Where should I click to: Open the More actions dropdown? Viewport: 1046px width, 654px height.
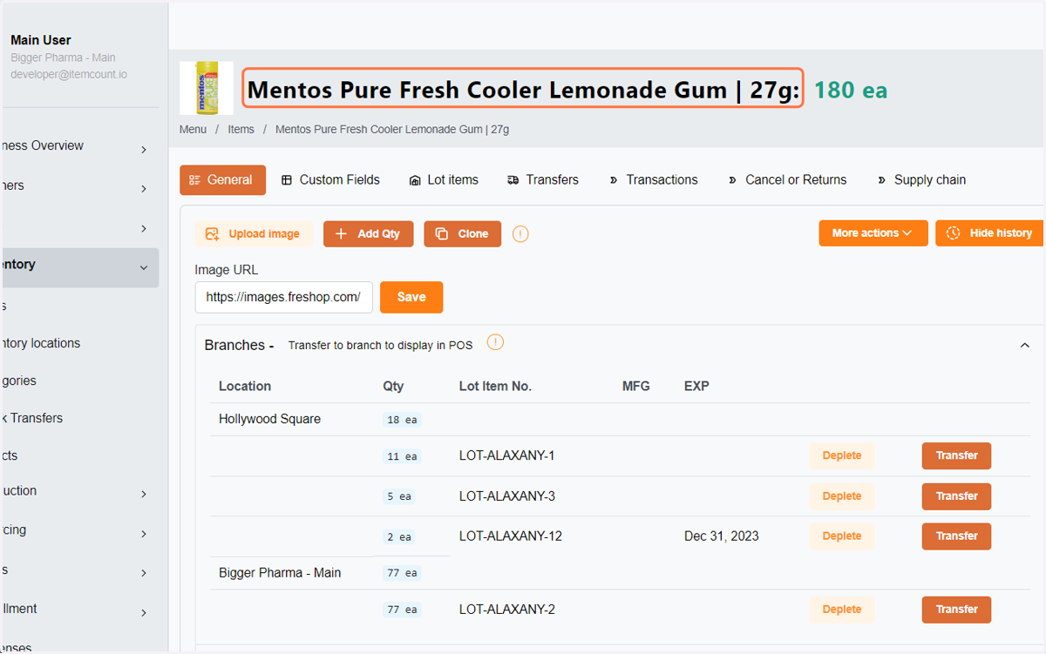873,233
